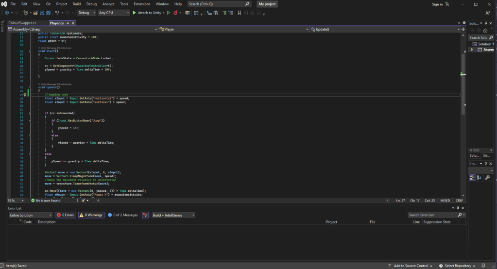Click the Undo arrow icon
Viewport: 497px width, 269px height.
57,13
